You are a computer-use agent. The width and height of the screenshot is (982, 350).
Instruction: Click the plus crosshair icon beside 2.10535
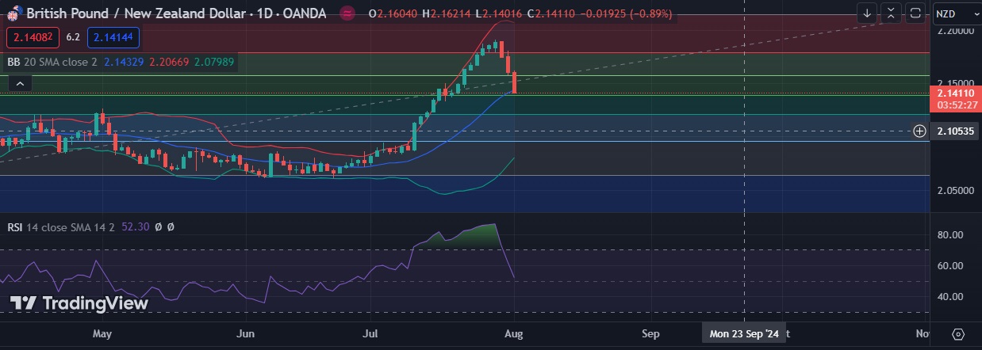tap(919, 131)
